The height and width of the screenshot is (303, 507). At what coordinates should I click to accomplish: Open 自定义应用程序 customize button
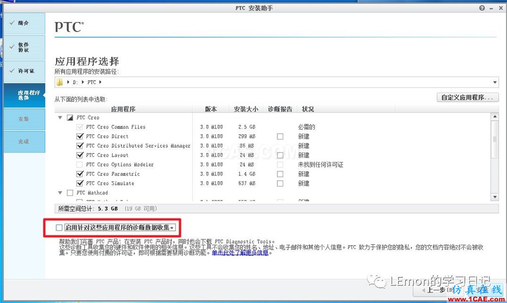point(467,97)
